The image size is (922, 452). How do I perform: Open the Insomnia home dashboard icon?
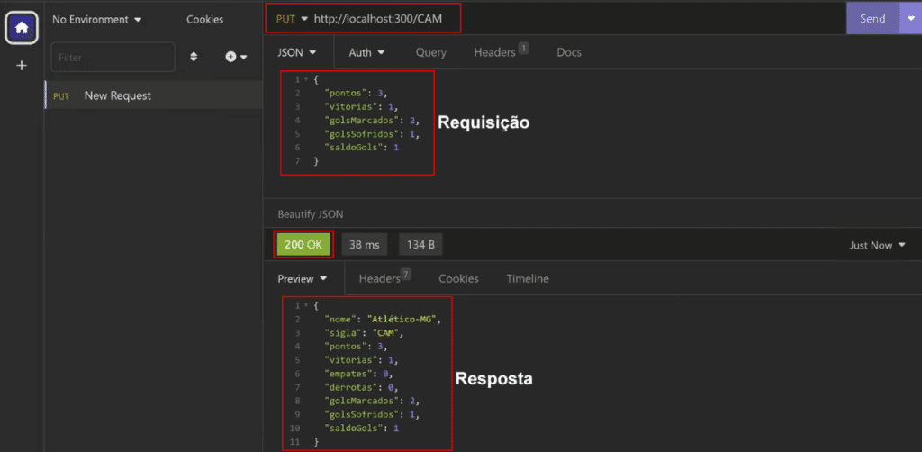pos(22,28)
